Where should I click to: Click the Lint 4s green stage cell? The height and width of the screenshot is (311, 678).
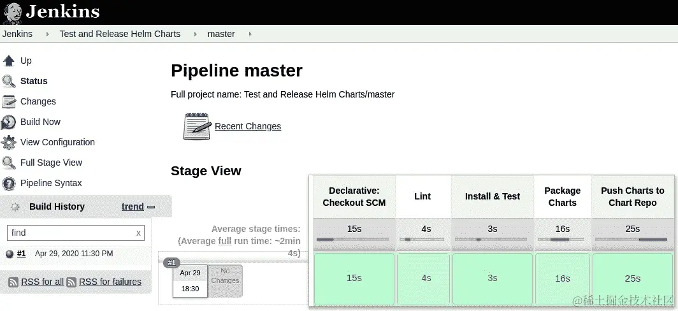(x=423, y=279)
